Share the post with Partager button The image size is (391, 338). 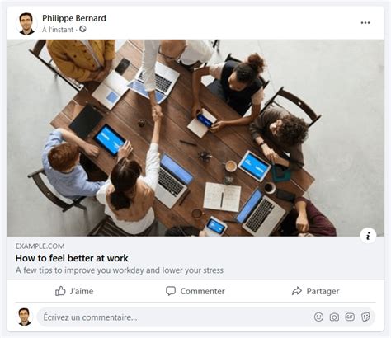[315, 291]
